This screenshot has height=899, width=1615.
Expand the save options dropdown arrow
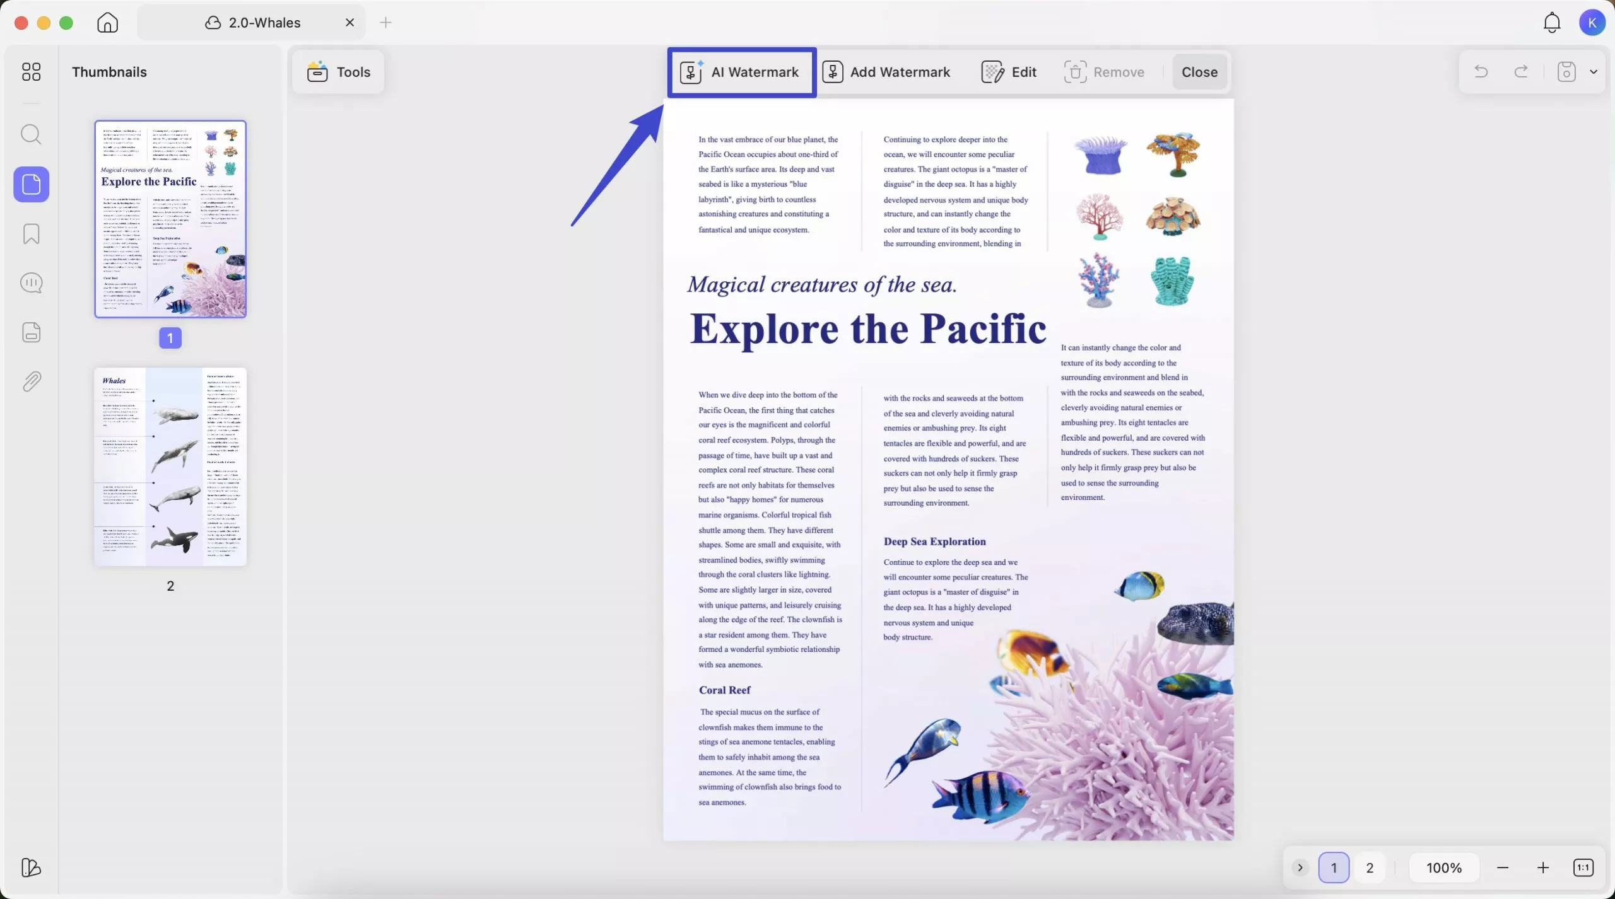pos(1594,72)
